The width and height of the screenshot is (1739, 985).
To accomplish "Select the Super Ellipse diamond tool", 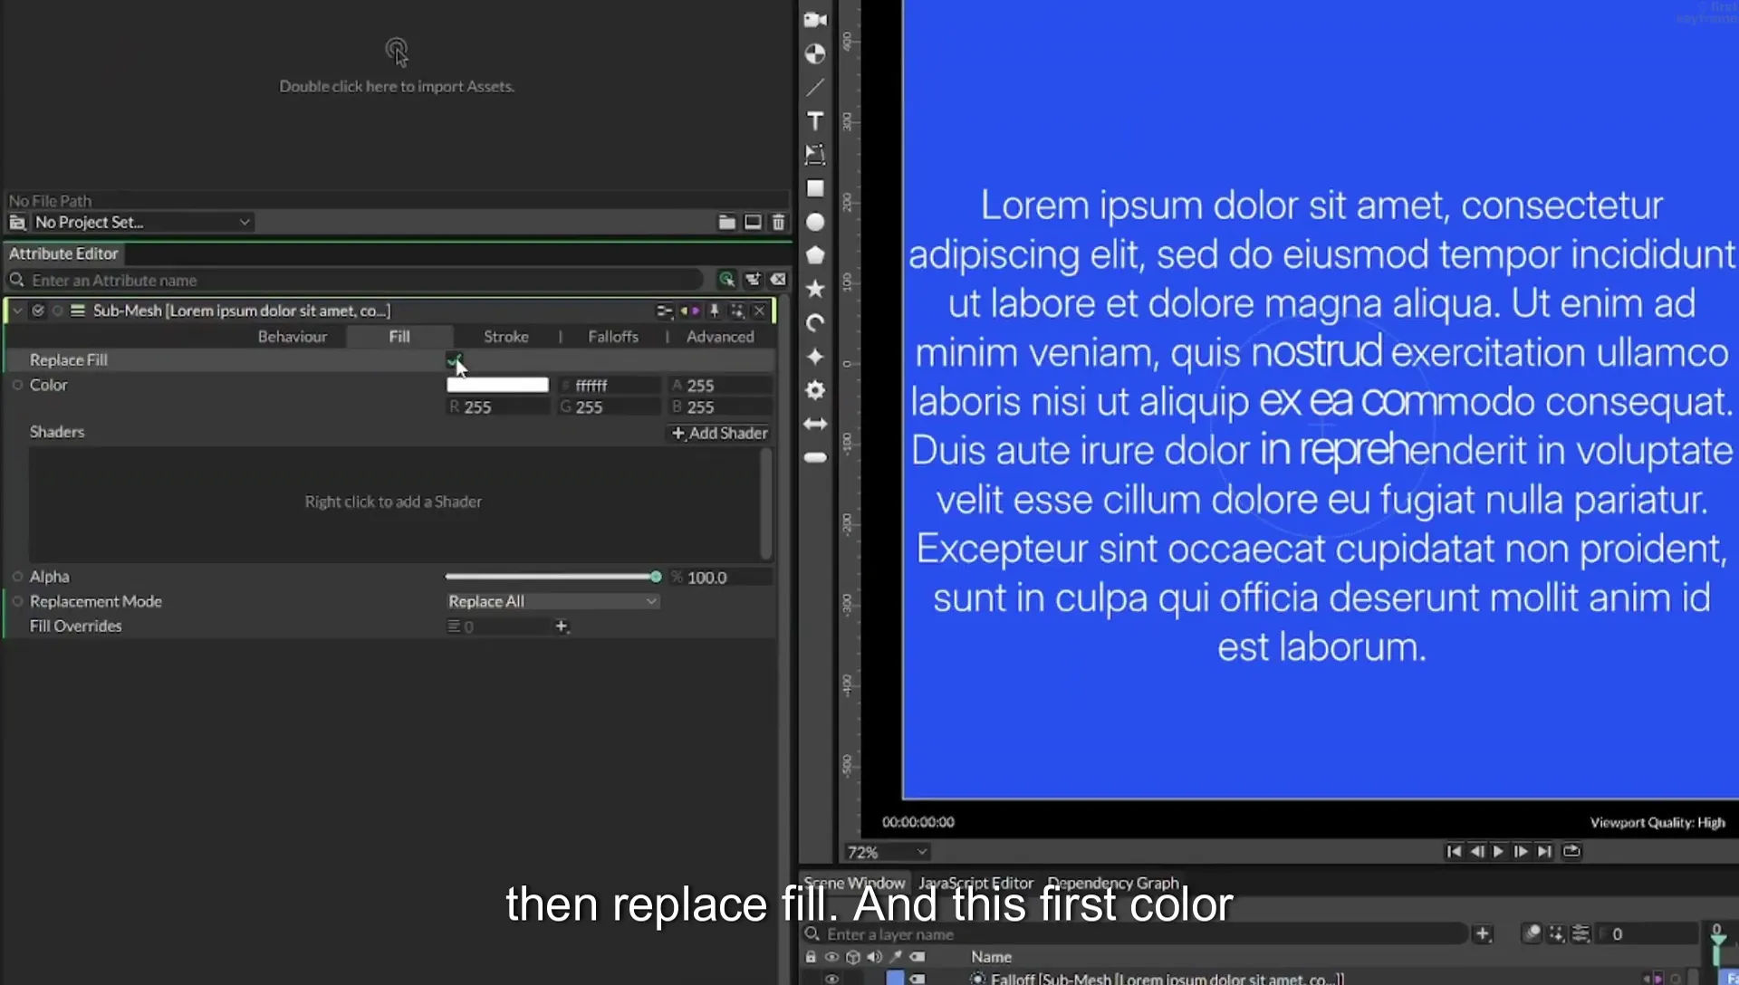I will [x=815, y=357].
